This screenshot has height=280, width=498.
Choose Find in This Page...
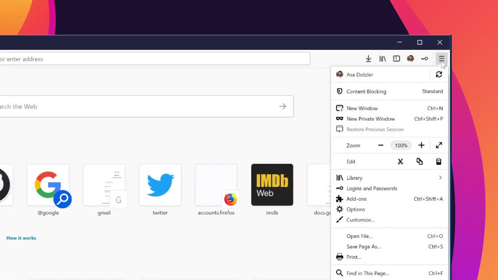389,273
